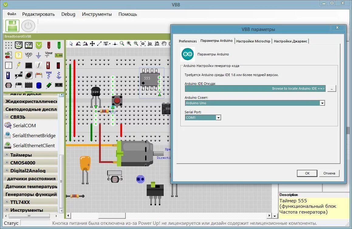
Task: Expand the Digital2Analog category
Action: (x=7, y=170)
